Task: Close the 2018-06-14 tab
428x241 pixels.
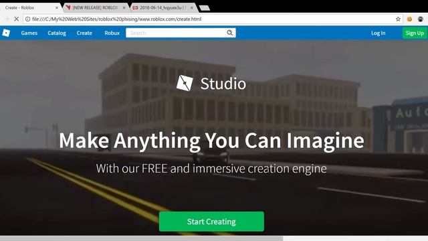Action: 192,7
